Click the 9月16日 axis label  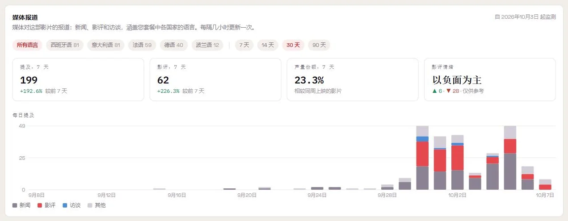pos(177,195)
